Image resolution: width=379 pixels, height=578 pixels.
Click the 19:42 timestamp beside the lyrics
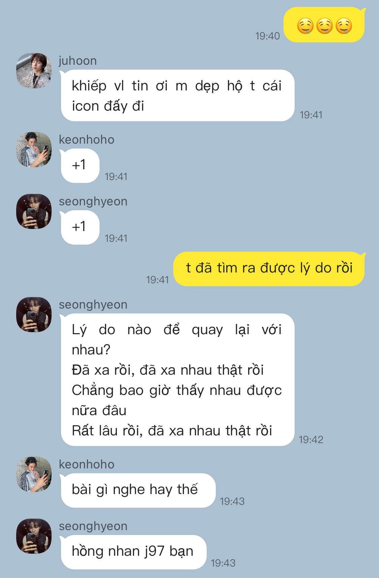point(311,439)
